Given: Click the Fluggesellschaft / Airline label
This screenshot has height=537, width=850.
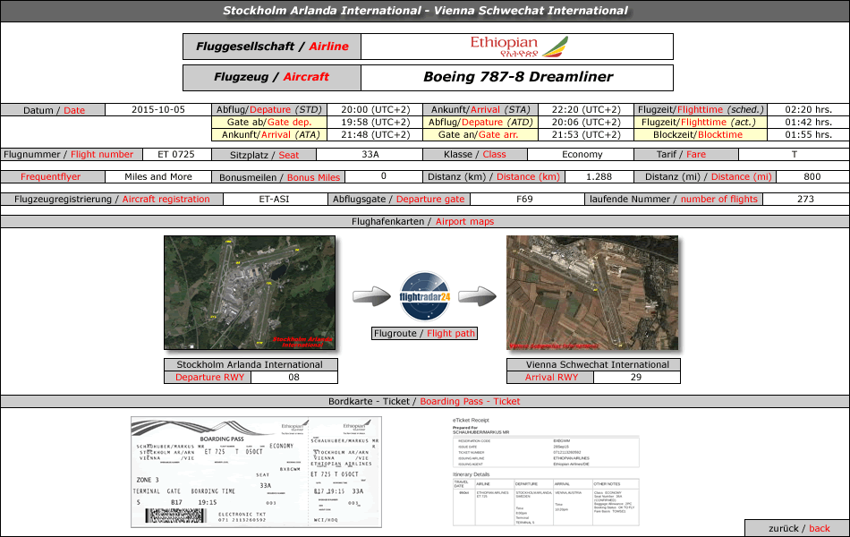Looking at the screenshot, I should (272, 47).
